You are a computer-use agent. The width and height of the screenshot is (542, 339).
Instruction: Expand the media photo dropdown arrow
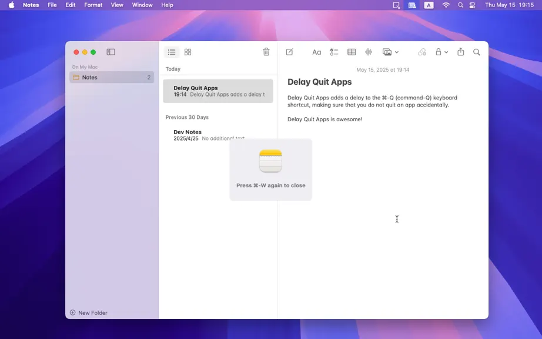(x=396, y=52)
